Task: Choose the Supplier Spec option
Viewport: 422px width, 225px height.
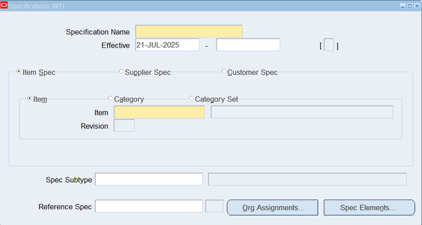Action: click(x=121, y=72)
